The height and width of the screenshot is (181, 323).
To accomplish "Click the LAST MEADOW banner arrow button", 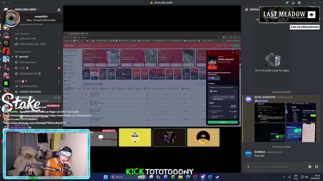I will (x=312, y=15).
